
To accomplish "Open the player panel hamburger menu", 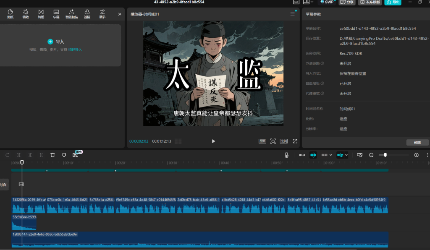I will pyautogui.click(x=293, y=14).
